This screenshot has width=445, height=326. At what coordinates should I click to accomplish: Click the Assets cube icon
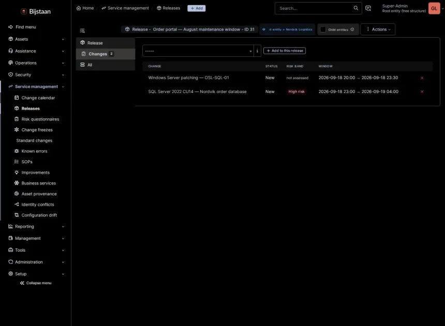tap(10, 39)
